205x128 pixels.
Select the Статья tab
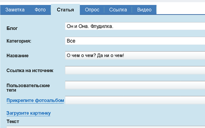[65, 10]
